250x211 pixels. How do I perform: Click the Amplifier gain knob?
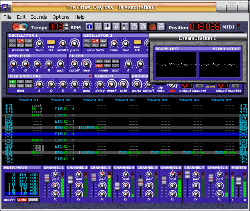[x=61, y=64]
